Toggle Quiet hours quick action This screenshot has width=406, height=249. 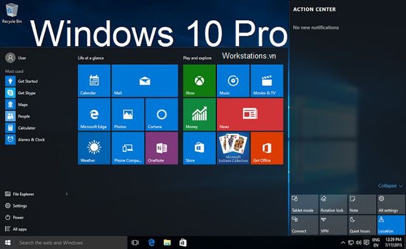tap(362, 225)
